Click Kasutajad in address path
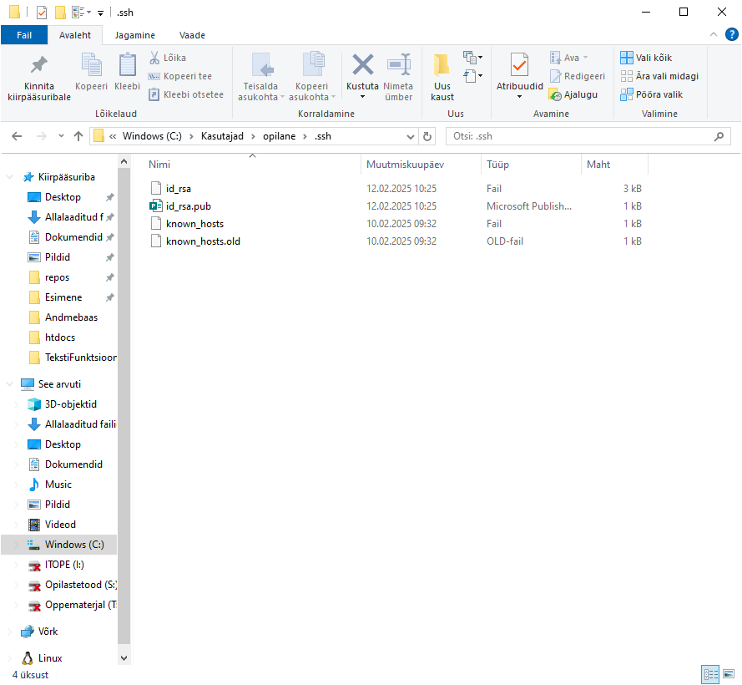This screenshot has height=685, width=742. 222,136
